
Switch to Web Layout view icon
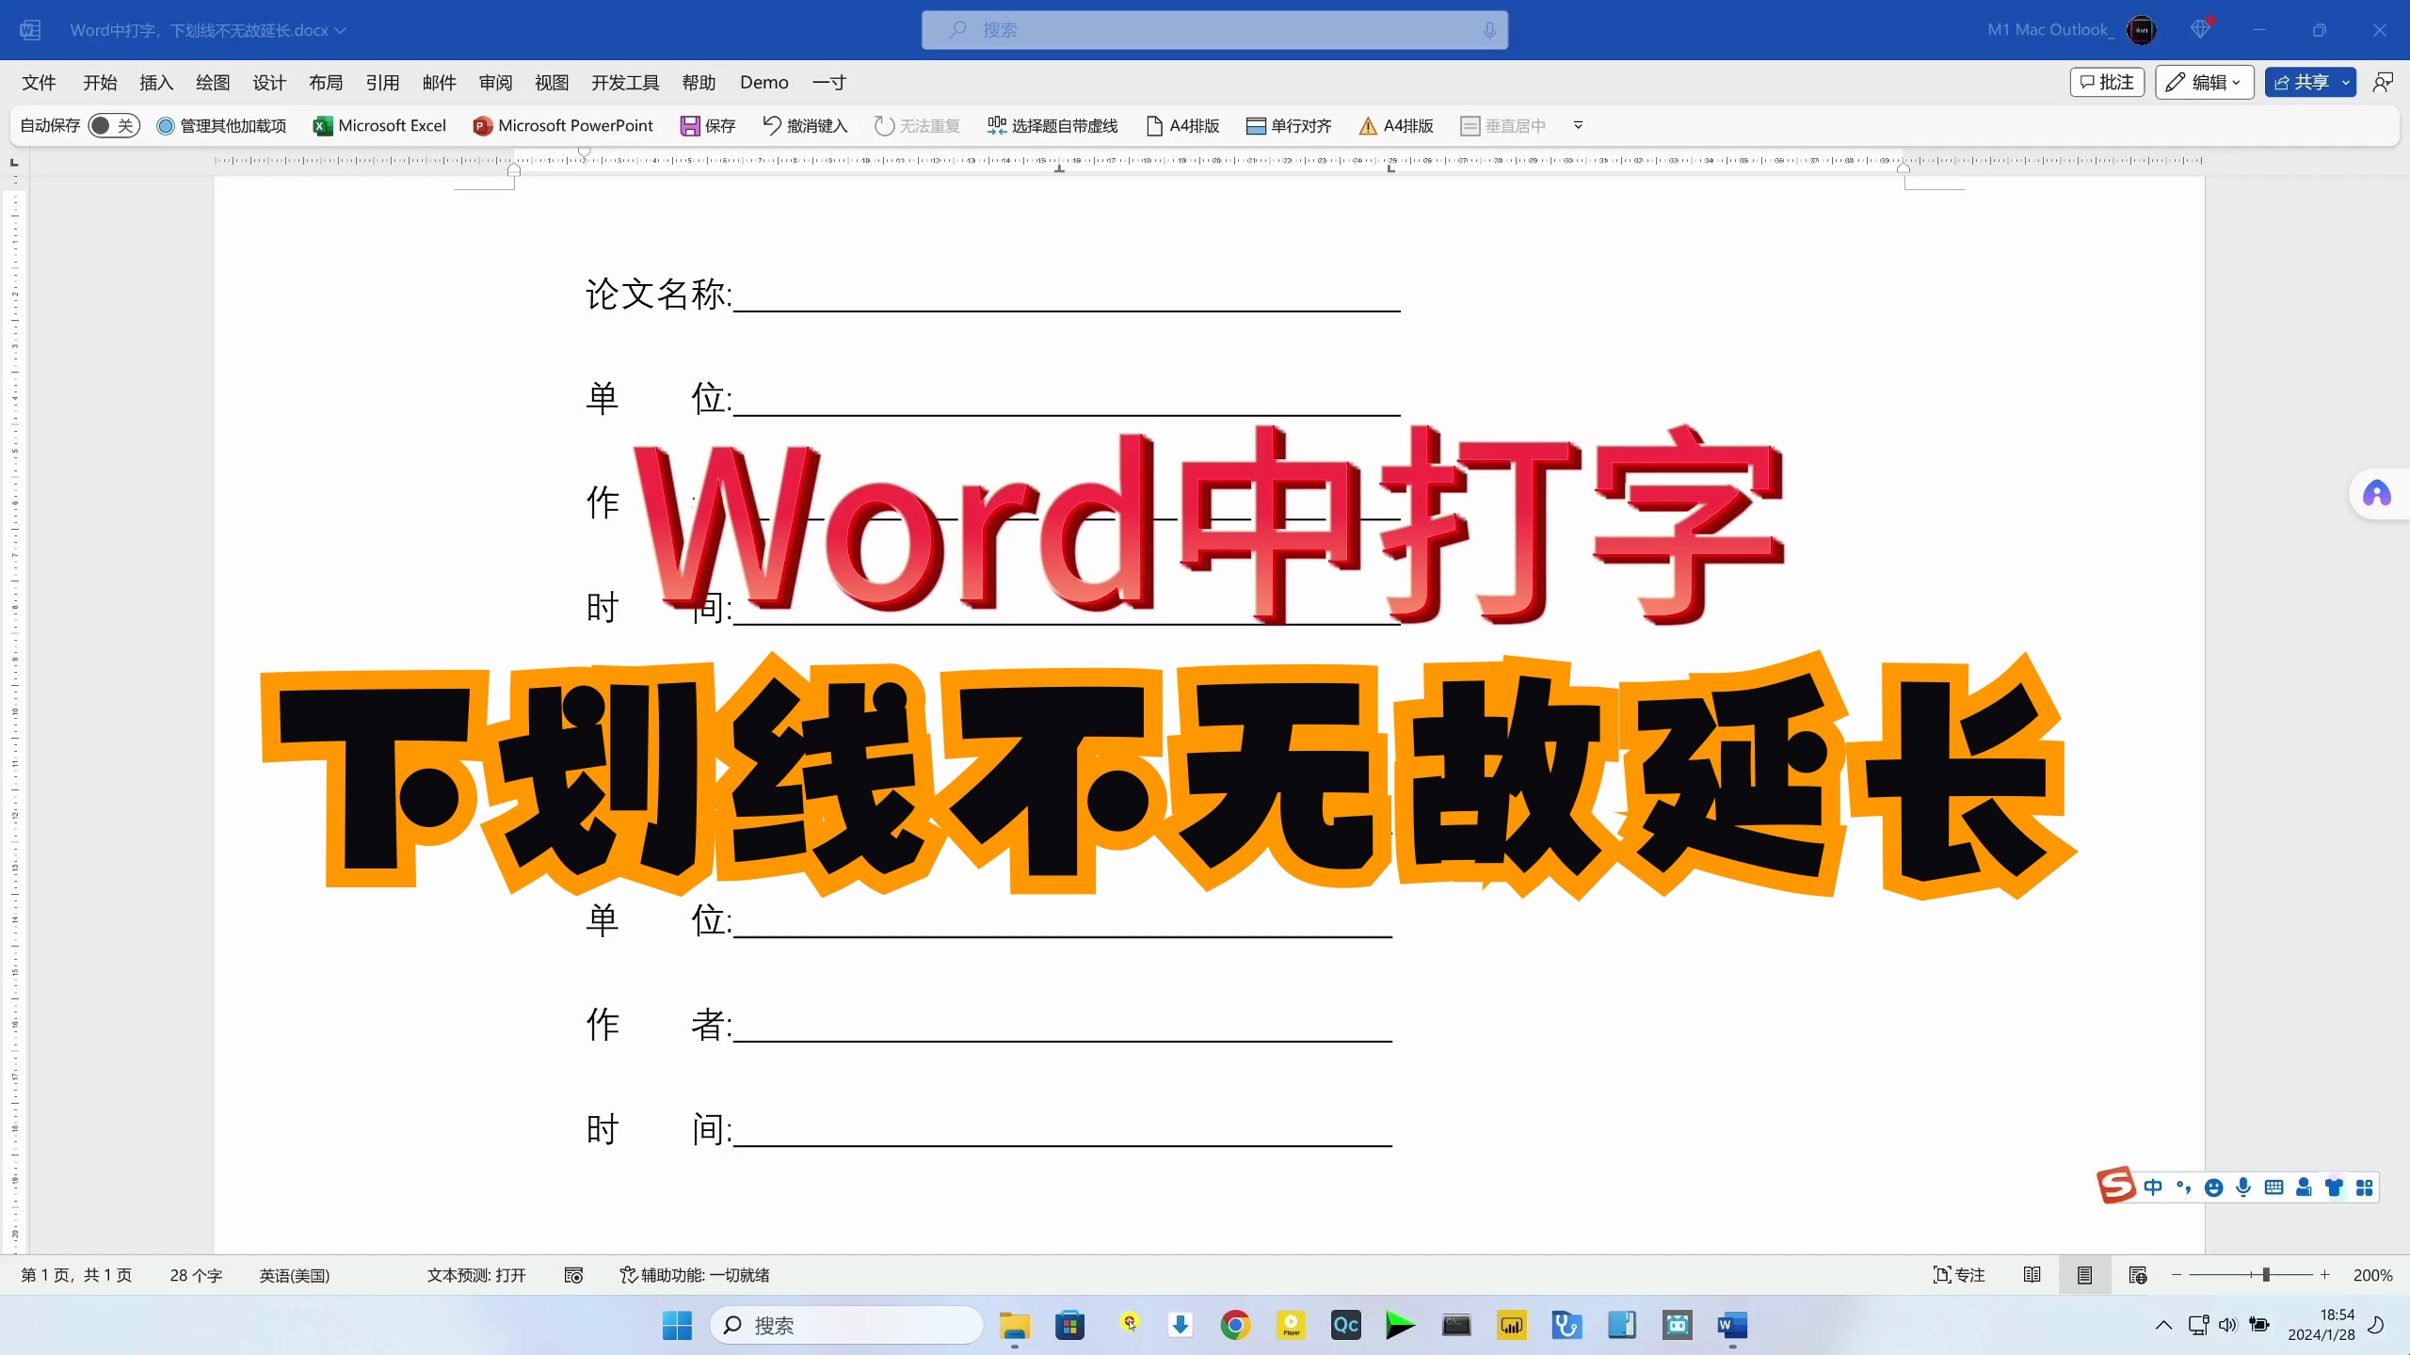(2137, 1275)
